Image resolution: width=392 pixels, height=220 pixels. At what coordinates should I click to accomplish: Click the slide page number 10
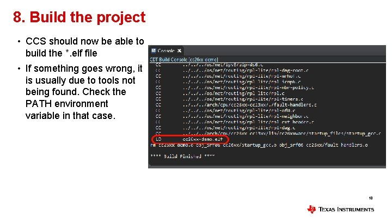point(371,198)
